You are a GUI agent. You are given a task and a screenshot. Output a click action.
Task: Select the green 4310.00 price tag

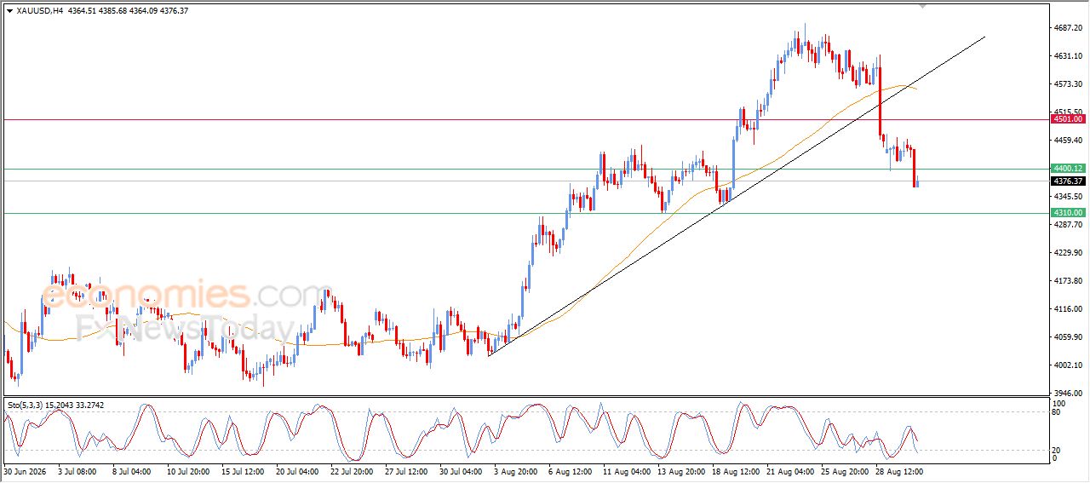tap(1067, 213)
